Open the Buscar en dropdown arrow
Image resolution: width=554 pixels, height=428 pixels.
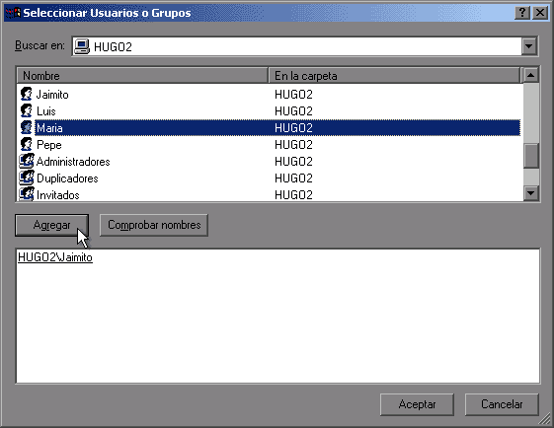(x=529, y=46)
